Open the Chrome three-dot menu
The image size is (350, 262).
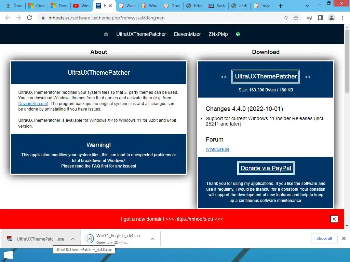pos(342,18)
